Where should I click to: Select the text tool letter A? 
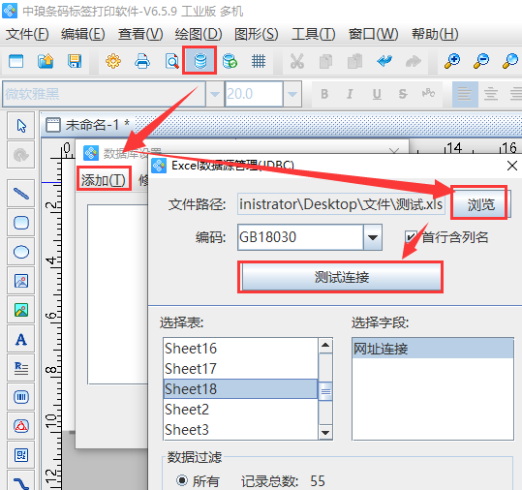[21, 340]
